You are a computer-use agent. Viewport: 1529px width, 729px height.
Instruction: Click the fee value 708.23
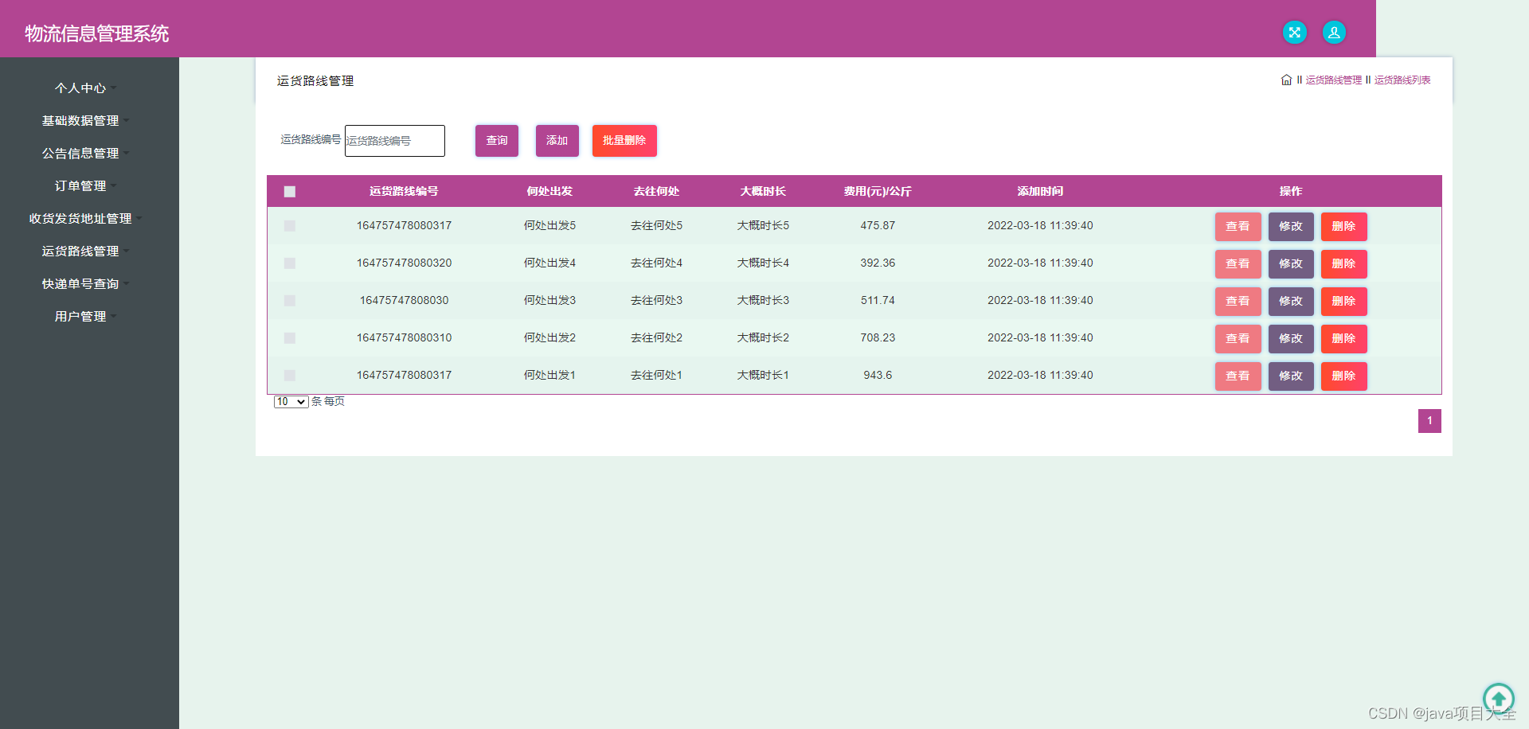[878, 337]
